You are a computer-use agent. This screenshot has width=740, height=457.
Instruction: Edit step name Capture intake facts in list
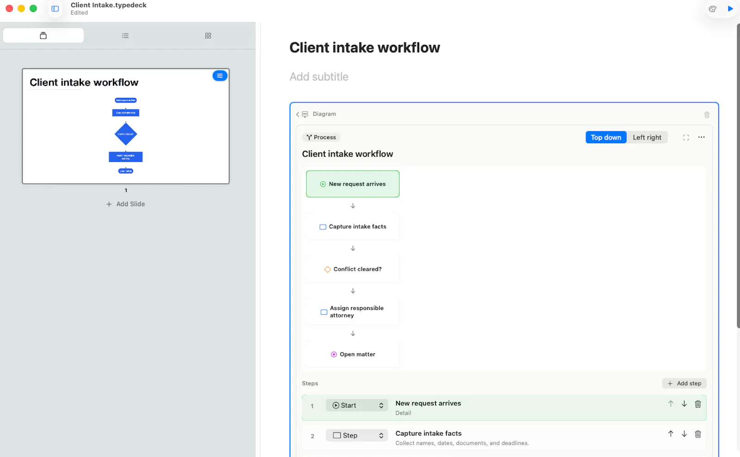pyautogui.click(x=428, y=433)
